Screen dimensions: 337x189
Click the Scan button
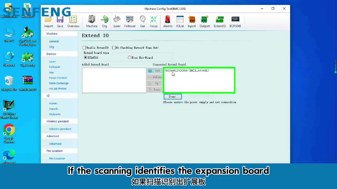[x=172, y=97]
